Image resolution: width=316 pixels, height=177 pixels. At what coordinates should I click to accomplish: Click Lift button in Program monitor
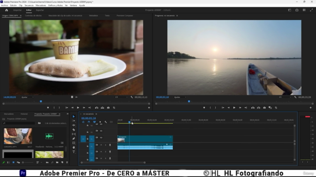253,108
